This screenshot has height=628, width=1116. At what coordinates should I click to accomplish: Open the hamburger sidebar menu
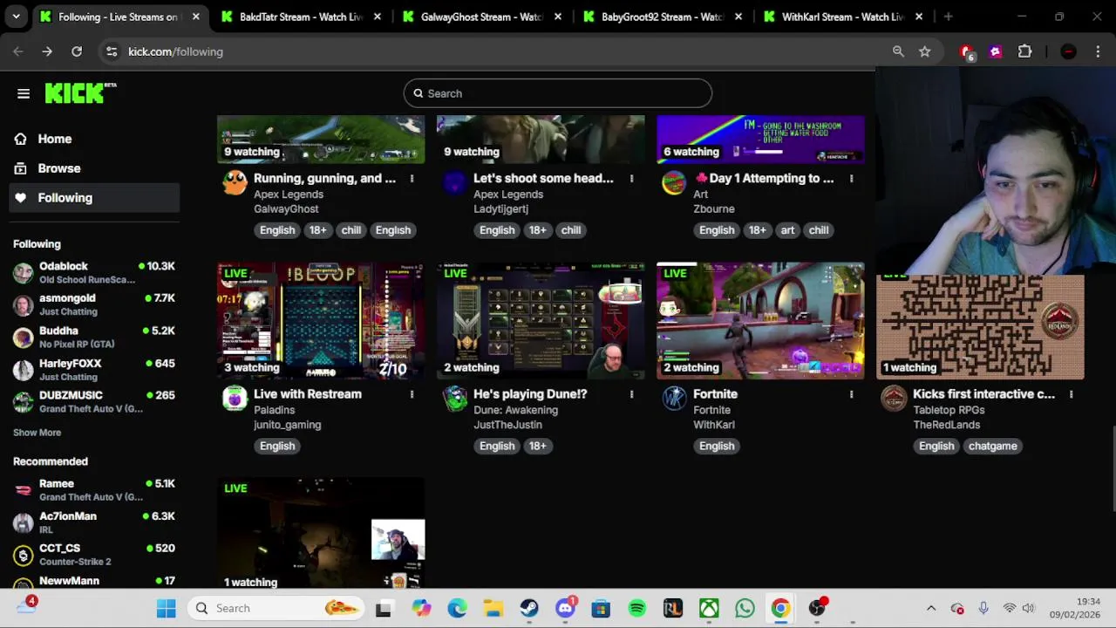(x=24, y=93)
